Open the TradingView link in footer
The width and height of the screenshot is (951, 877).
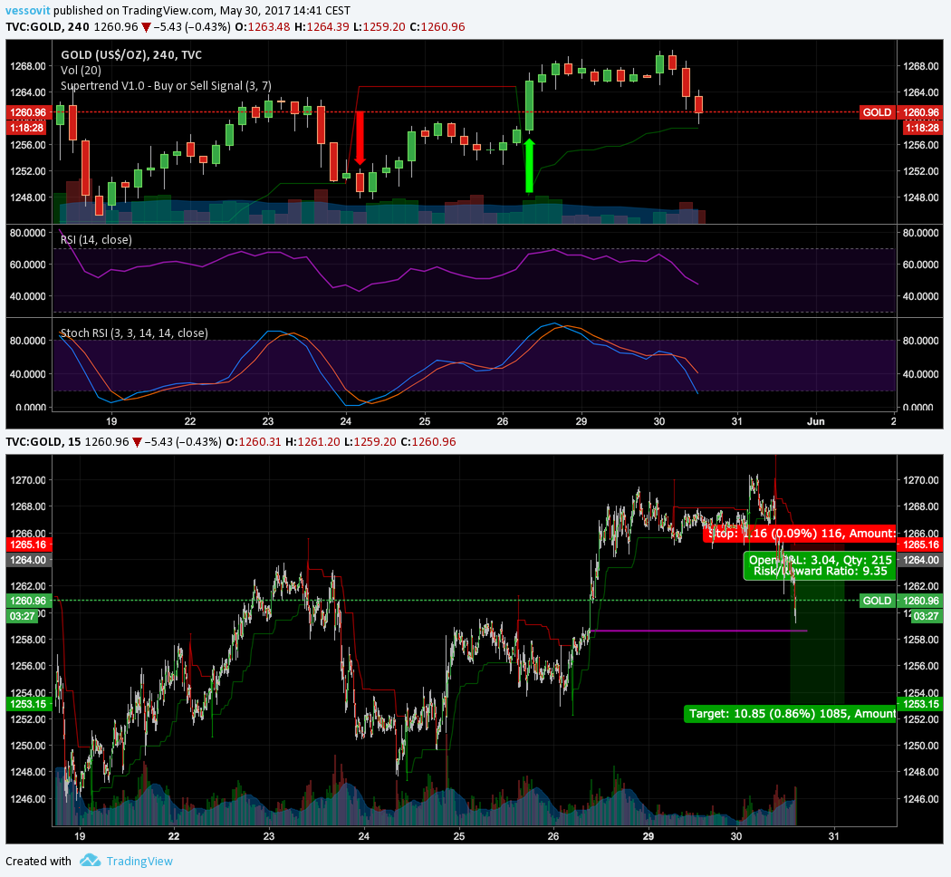coord(139,862)
